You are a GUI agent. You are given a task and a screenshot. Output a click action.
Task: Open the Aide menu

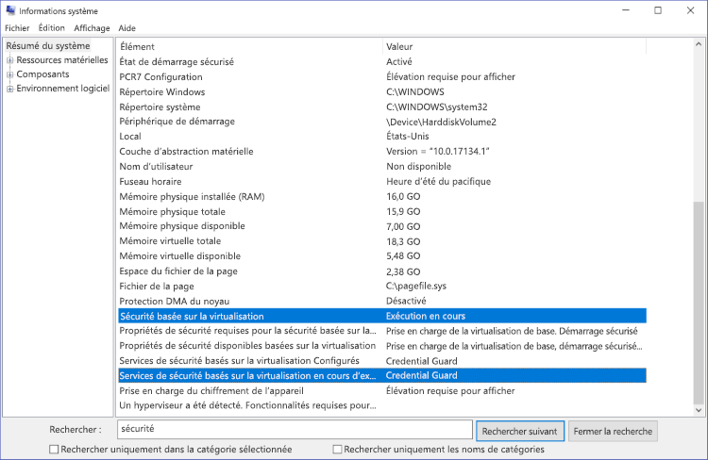point(126,28)
